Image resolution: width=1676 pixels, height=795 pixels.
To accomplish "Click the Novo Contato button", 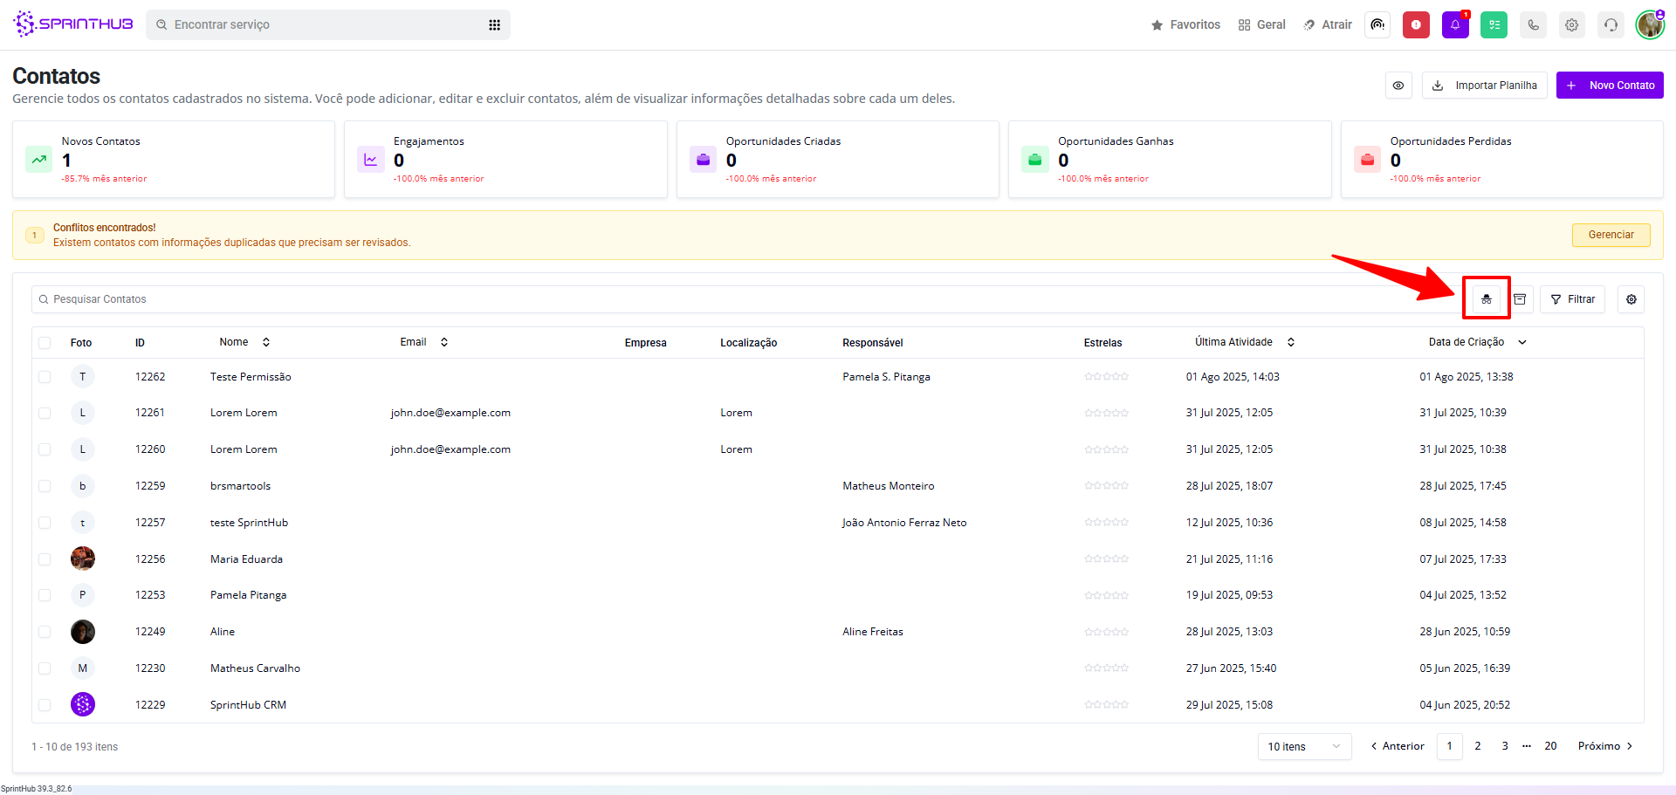I will click(1610, 86).
